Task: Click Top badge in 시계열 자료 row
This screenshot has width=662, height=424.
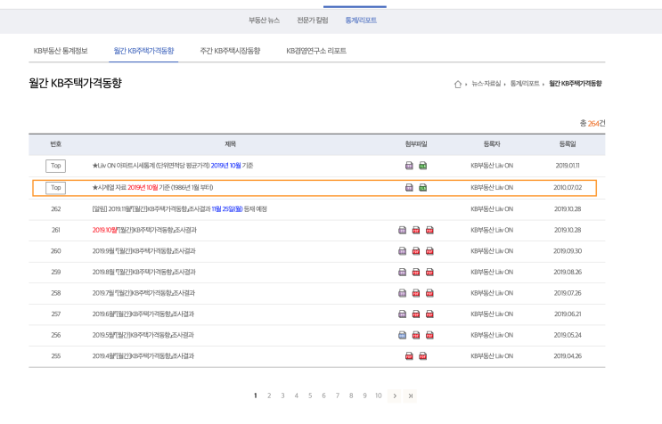Action: (x=56, y=188)
